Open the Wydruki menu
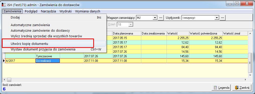 66,11
